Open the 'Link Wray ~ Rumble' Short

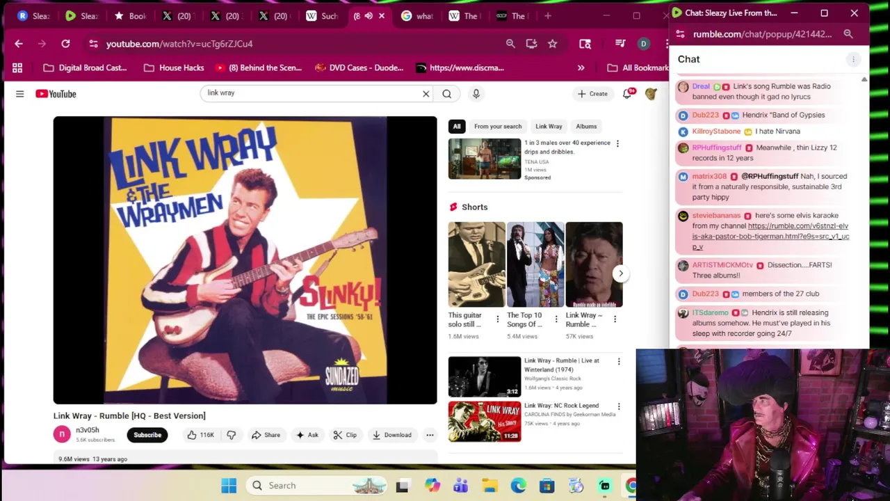point(594,264)
